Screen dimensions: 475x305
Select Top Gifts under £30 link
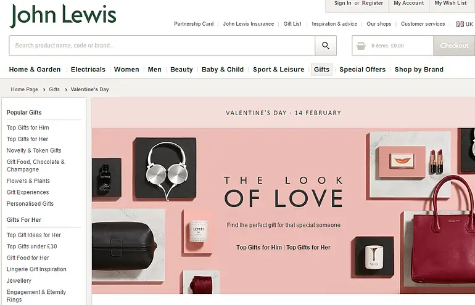pos(32,246)
